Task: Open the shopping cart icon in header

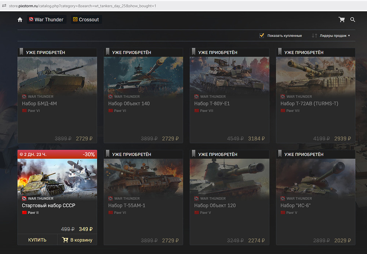Action: (341, 20)
